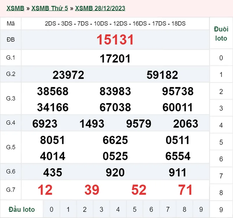Select digit 4 in Đuôi loto column
This screenshot has width=233, height=218.
[x=221, y=125]
